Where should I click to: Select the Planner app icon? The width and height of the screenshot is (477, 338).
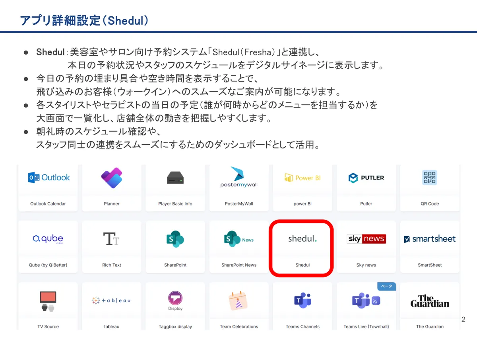coord(112,178)
